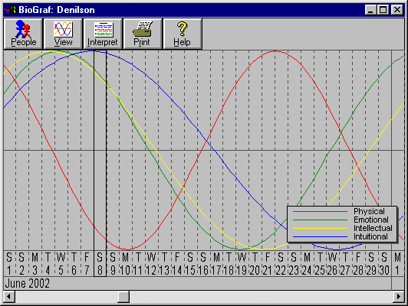Open the People toolbar button
408x306 pixels.
tap(23, 34)
